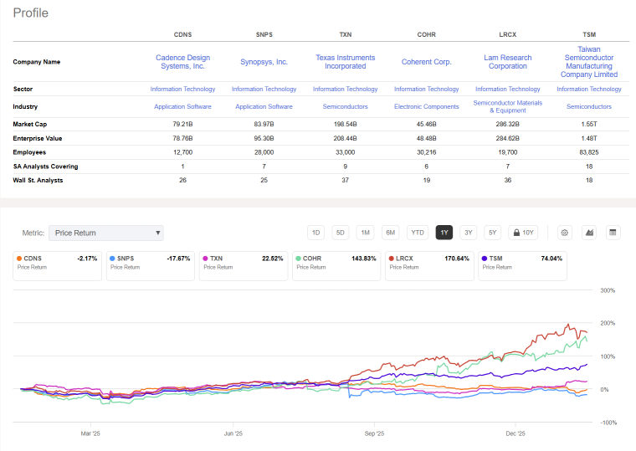Viewport: 636px width, 451px height.
Task: Click the SA Analysts Covering row label
Action: pyautogui.click(x=45, y=167)
